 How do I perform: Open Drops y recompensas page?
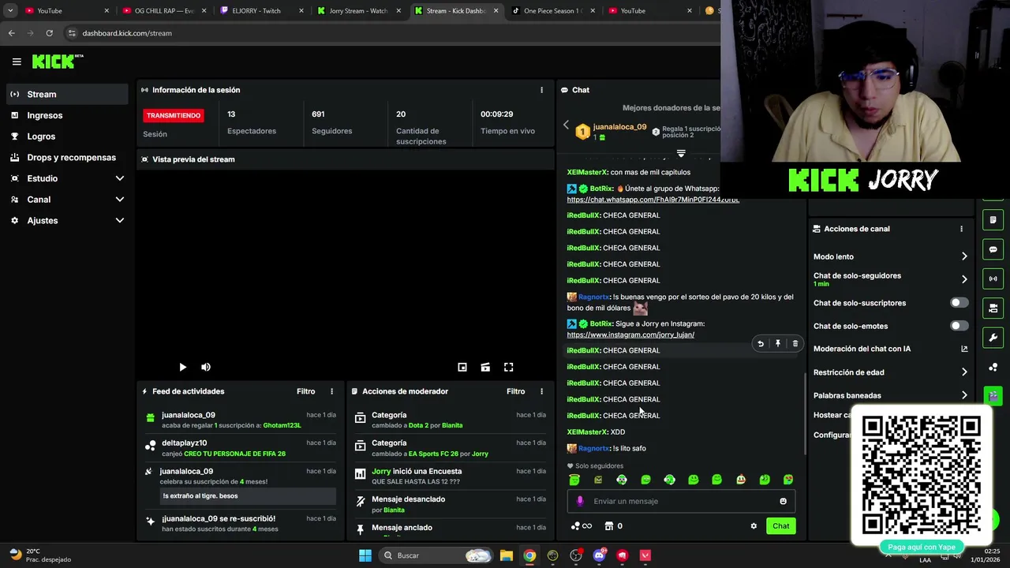[x=67, y=157]
